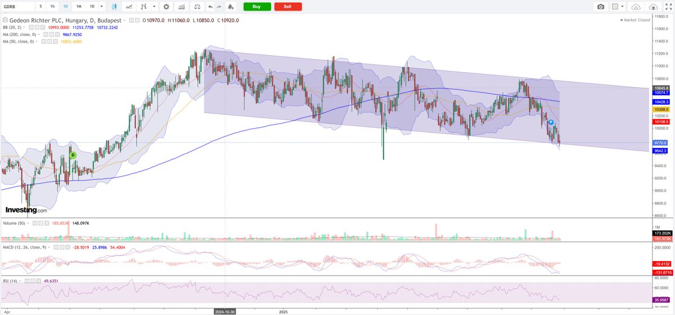Select the 5 minute timeframe

[40, 6]
